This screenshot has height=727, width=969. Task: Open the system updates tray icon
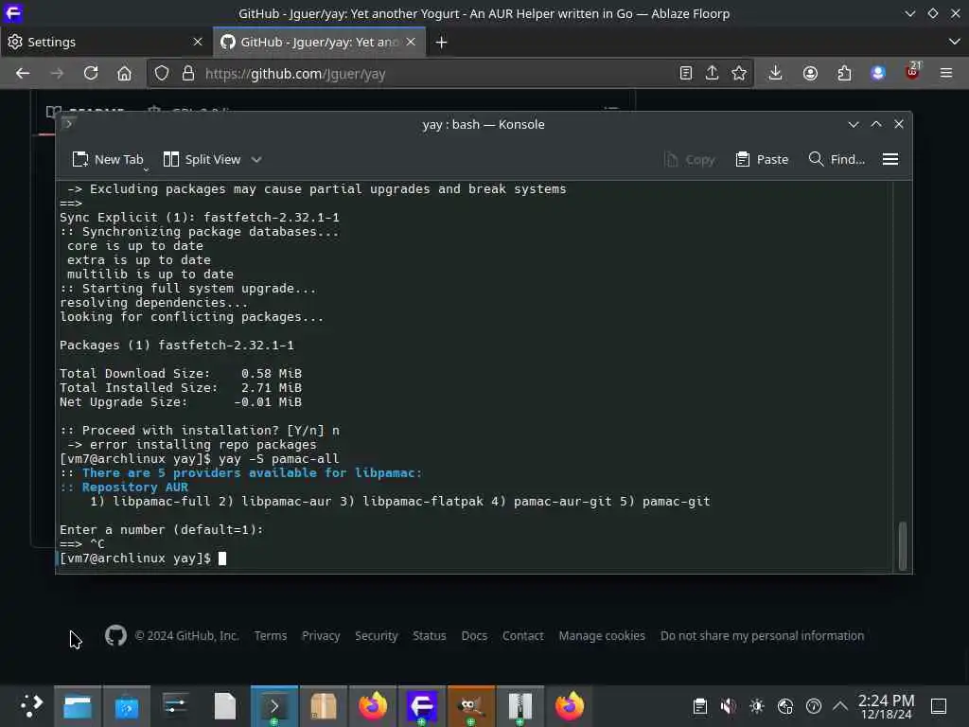pyautogui.click(x=813, y=706)
